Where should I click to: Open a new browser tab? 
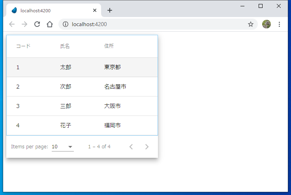point(110,10)
